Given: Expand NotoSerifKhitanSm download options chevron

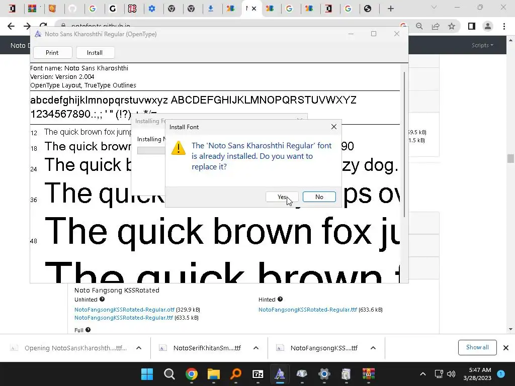Looking at the screenshot, I should [256, 348].
